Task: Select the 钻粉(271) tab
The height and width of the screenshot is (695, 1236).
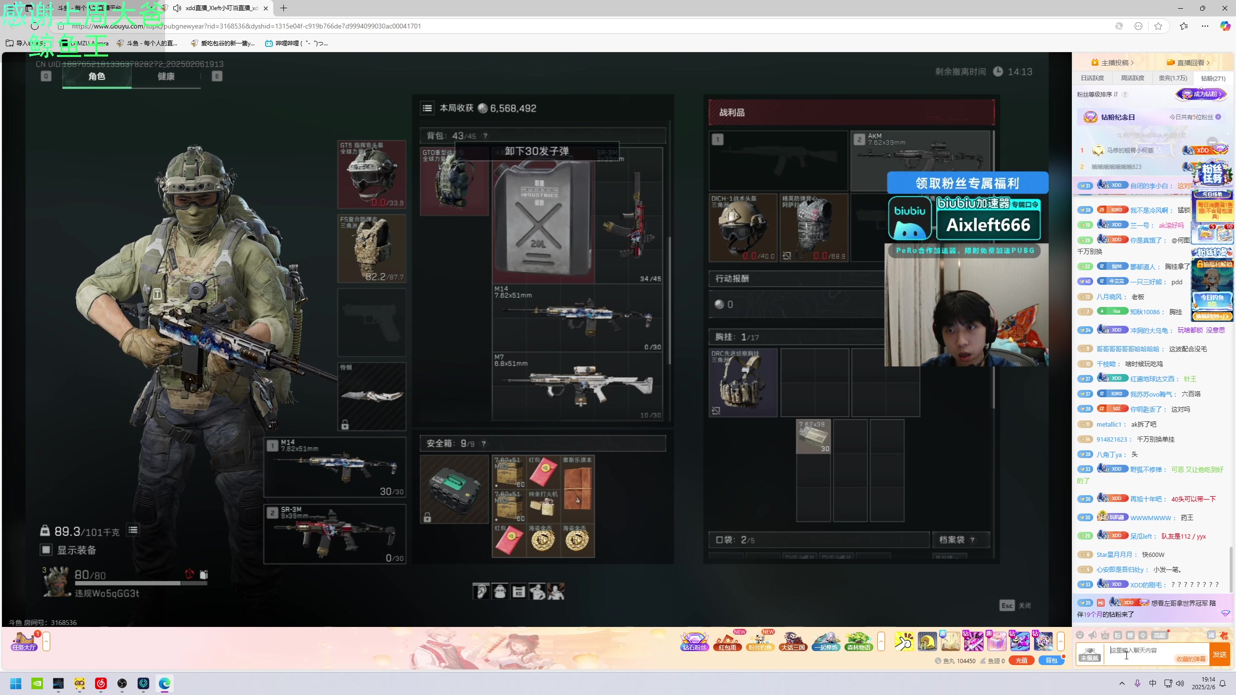Action: click(x=1213, y=78)
